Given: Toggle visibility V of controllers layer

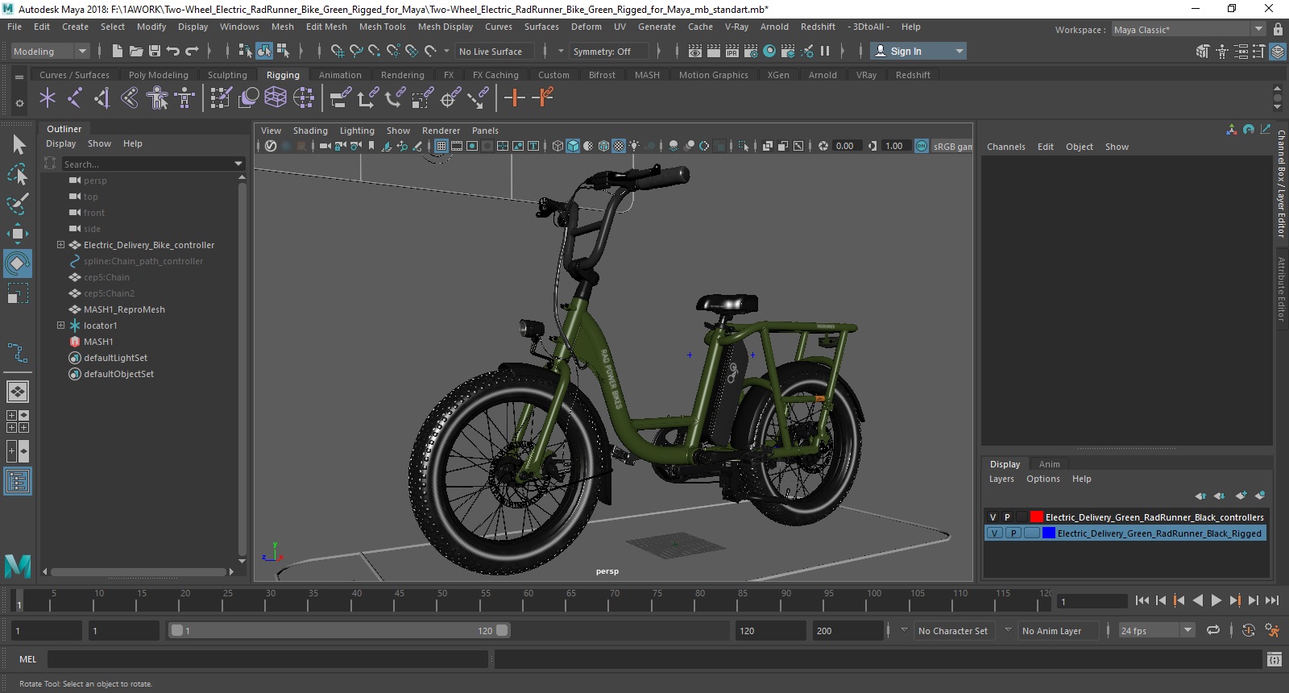Looking at the screenshot, I should click(993, 517).
